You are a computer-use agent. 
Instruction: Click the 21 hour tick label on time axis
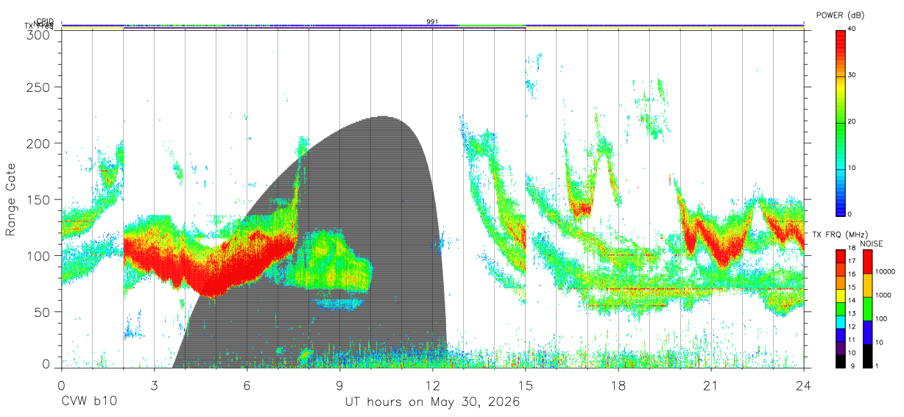point(710,385)
